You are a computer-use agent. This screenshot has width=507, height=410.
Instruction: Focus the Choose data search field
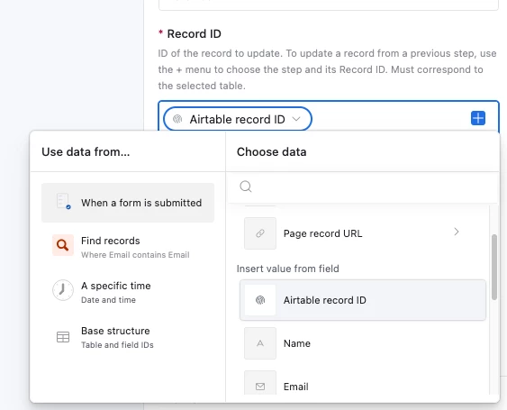[x=362, y=187]
